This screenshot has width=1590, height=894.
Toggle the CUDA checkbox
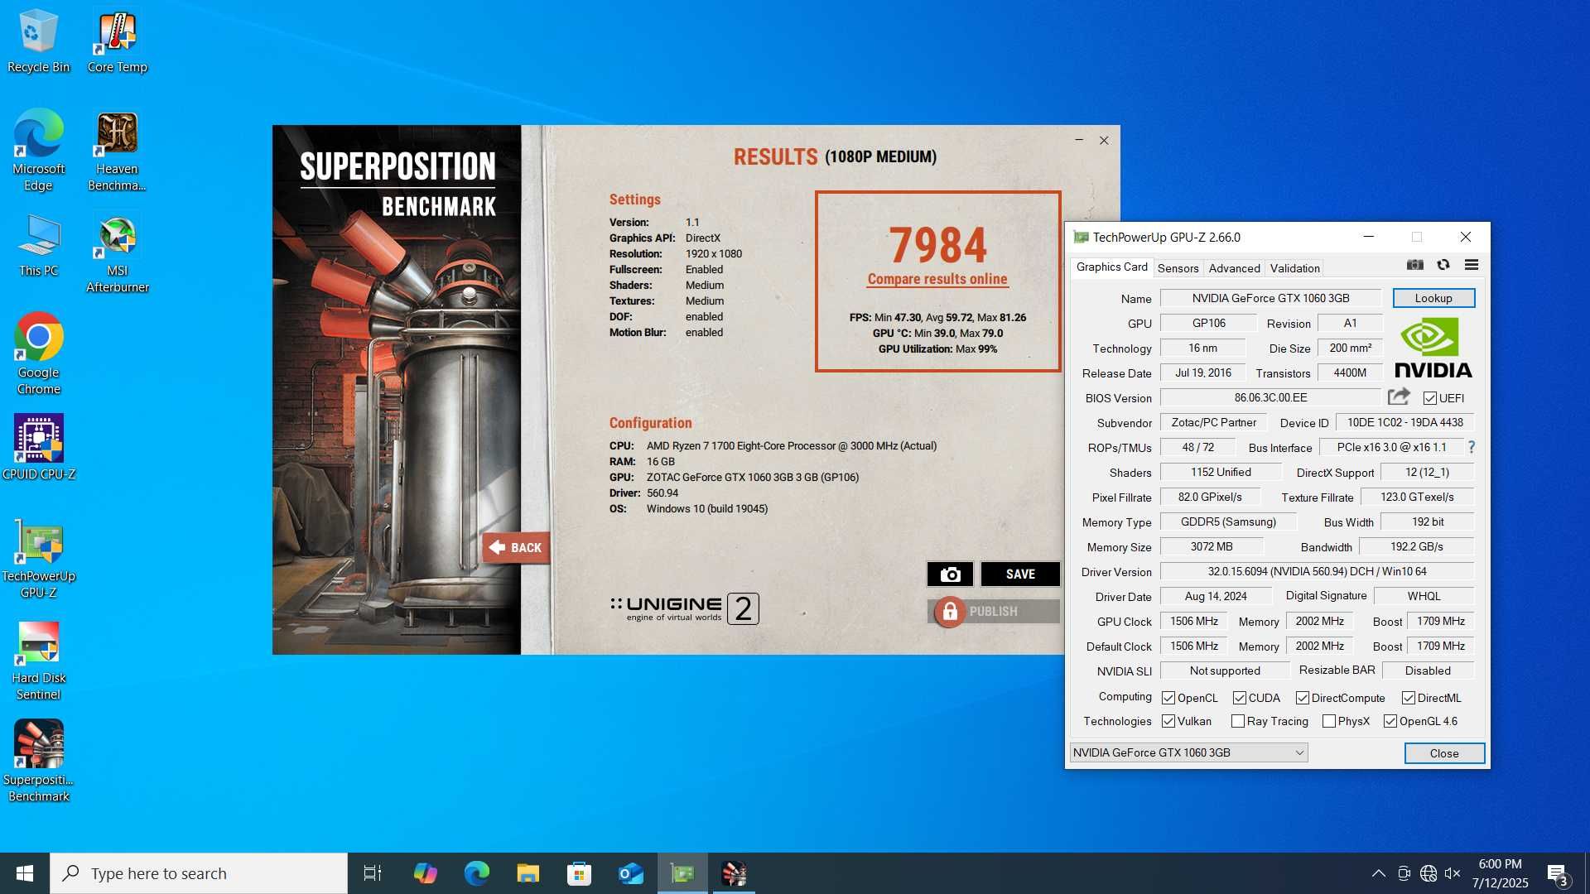point(1240,698)
